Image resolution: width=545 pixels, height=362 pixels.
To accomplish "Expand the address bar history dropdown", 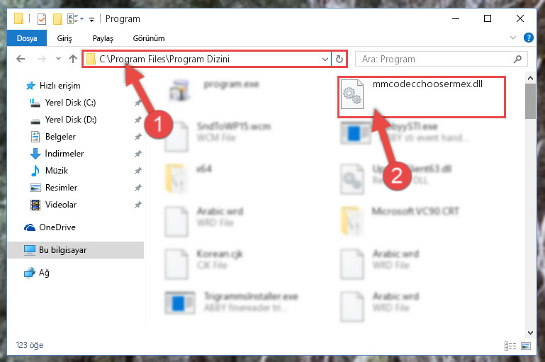I will [x=325, y=60].
